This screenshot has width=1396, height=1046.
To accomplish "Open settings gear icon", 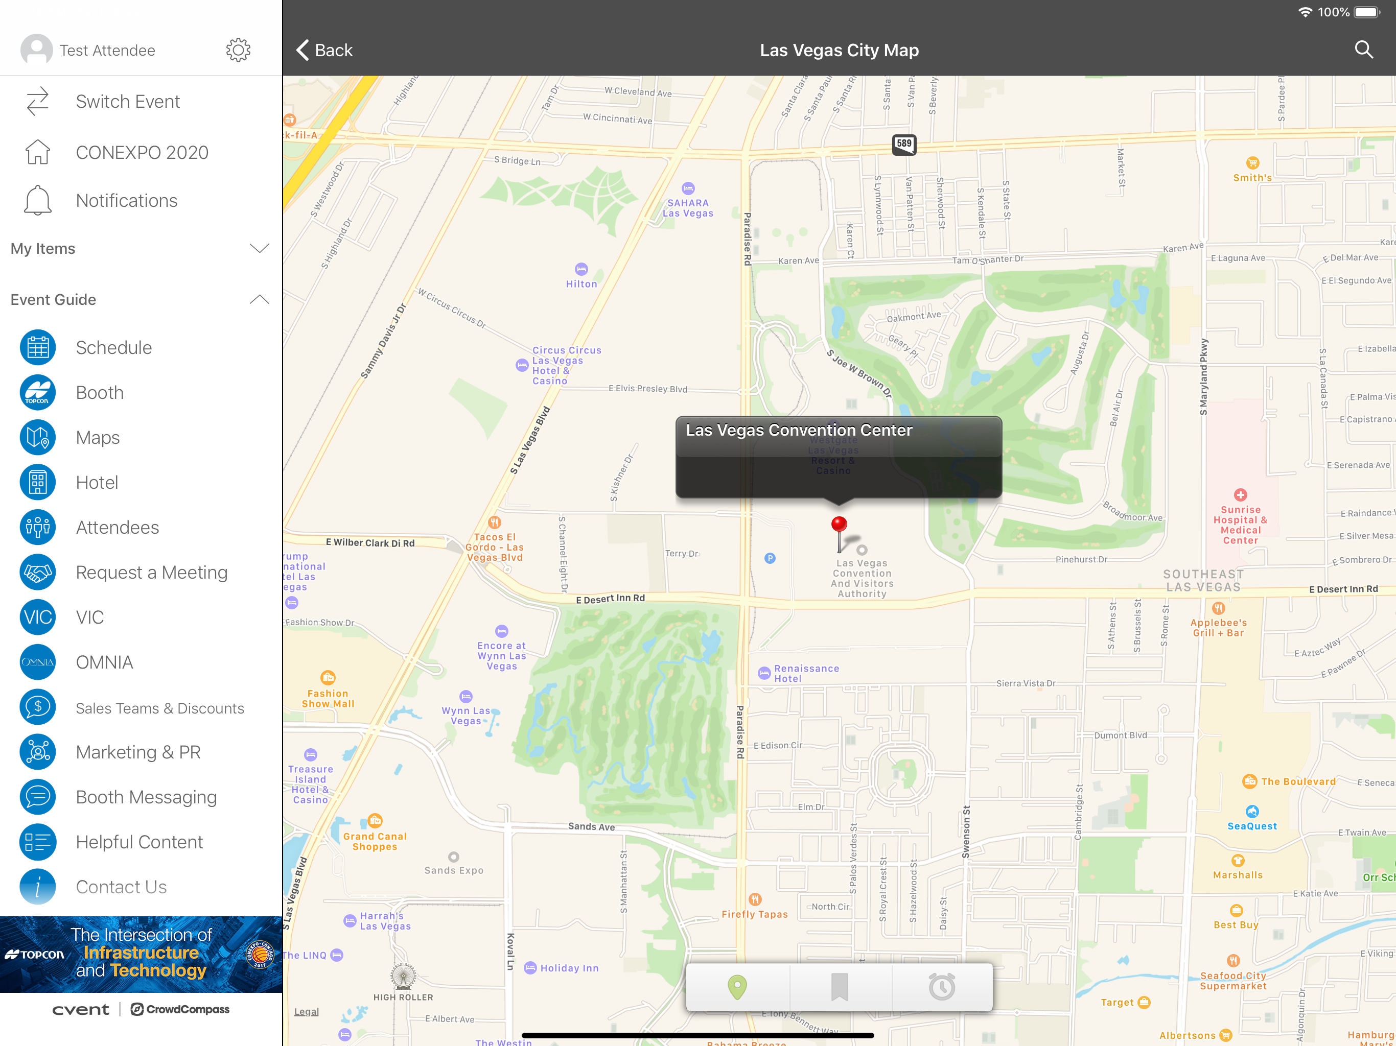I will (238, 50).
